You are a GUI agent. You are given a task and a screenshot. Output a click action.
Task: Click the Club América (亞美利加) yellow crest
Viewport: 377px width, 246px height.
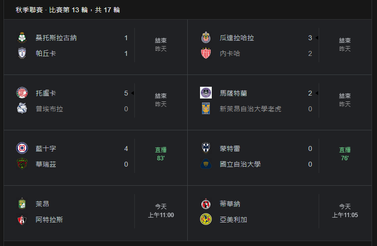[x=206, y=219]
